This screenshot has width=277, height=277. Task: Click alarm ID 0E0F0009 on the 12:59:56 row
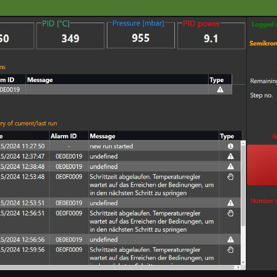click(x=69, y=250)
